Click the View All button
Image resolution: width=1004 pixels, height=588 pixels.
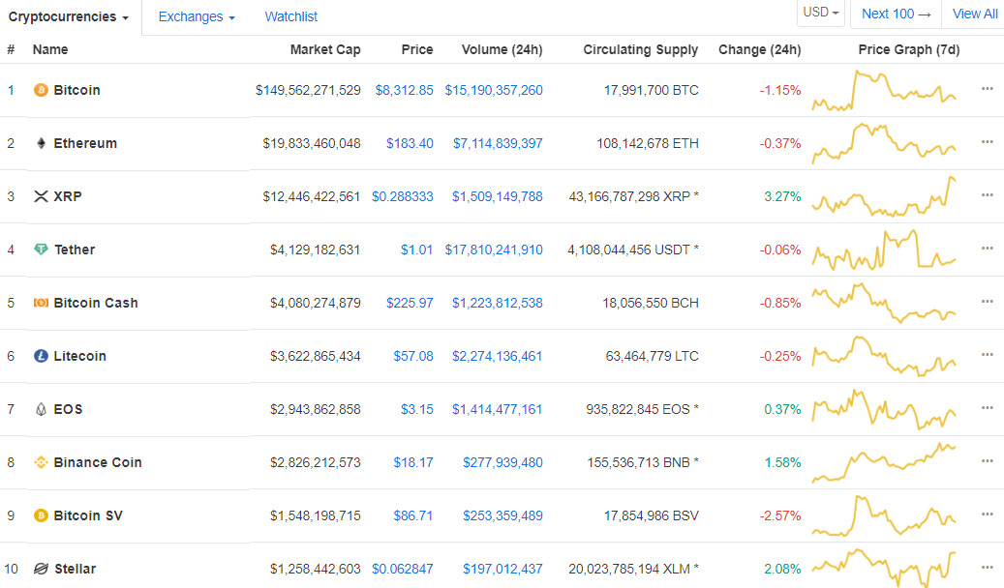coord(975,14)
